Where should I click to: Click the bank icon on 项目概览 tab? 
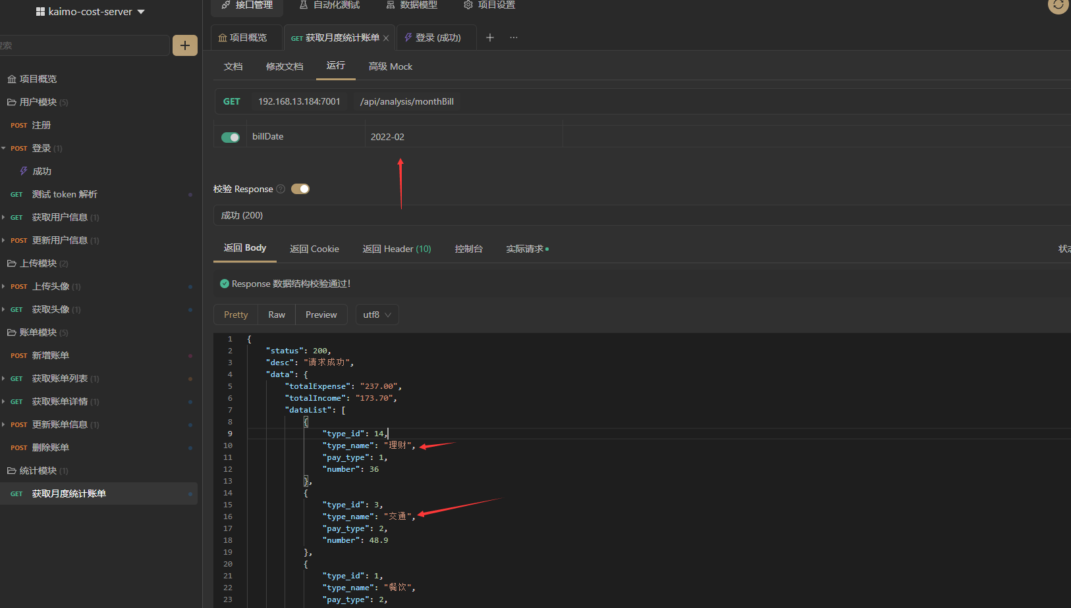click(223, 38)
